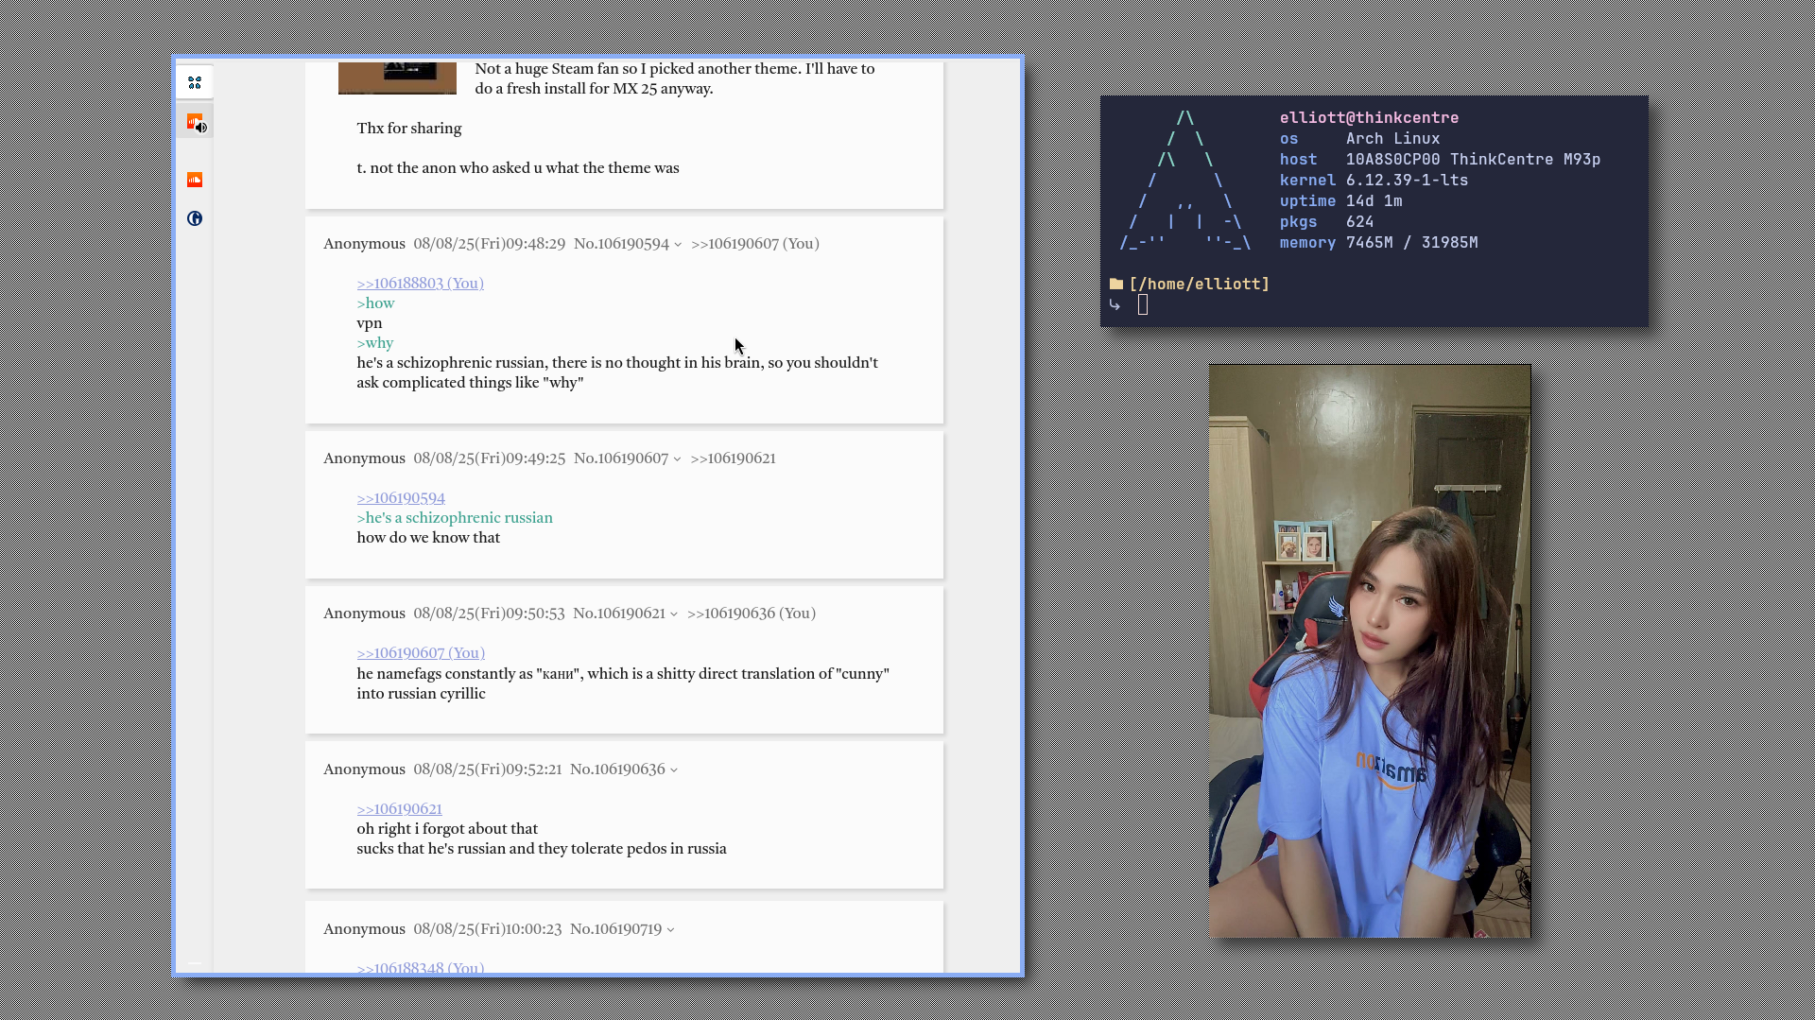This screenshot has width=1815, height=1020.
Task: Click the 08/08/25(Fri)09:48:29 timestamp
Action: point(489,244)
